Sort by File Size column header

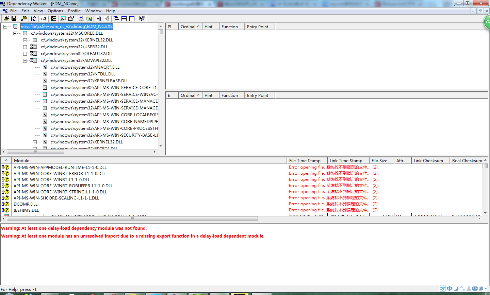pyautogui.click(x=382, y=160)
